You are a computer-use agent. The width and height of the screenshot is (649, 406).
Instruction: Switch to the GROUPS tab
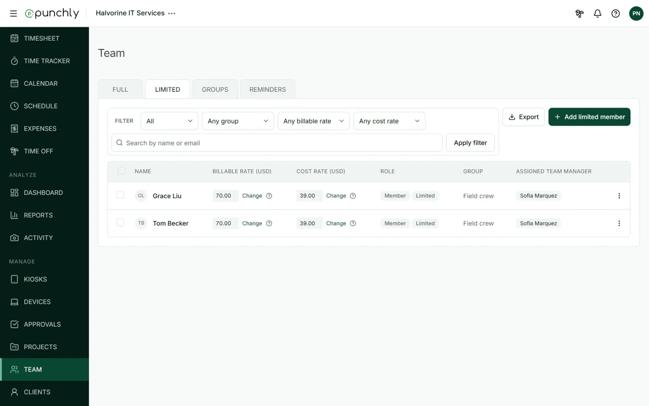pyautogui.click(x=215, y=89)
